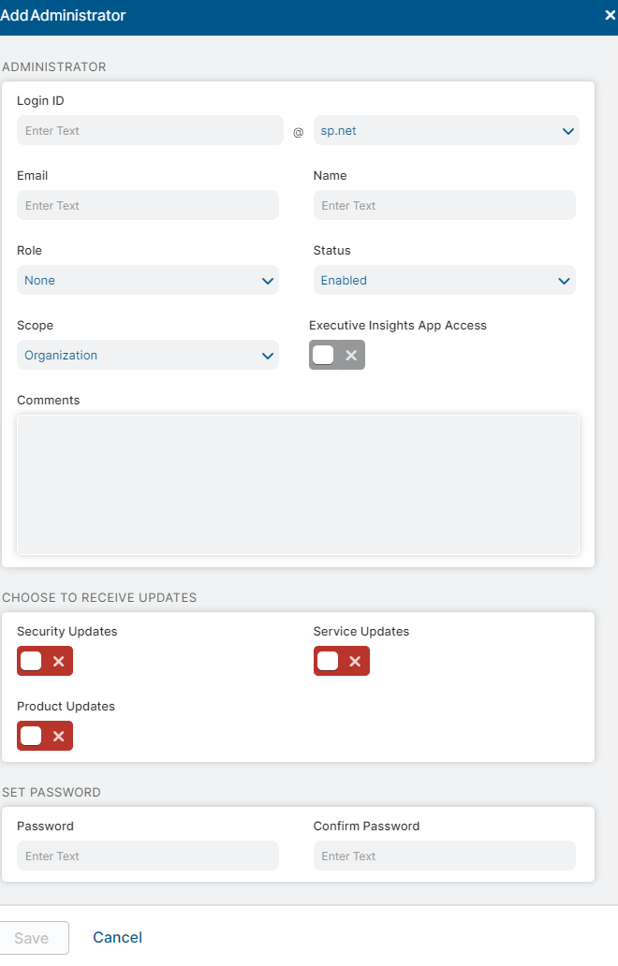Click the Cancel link

click(x=117, y=938)
